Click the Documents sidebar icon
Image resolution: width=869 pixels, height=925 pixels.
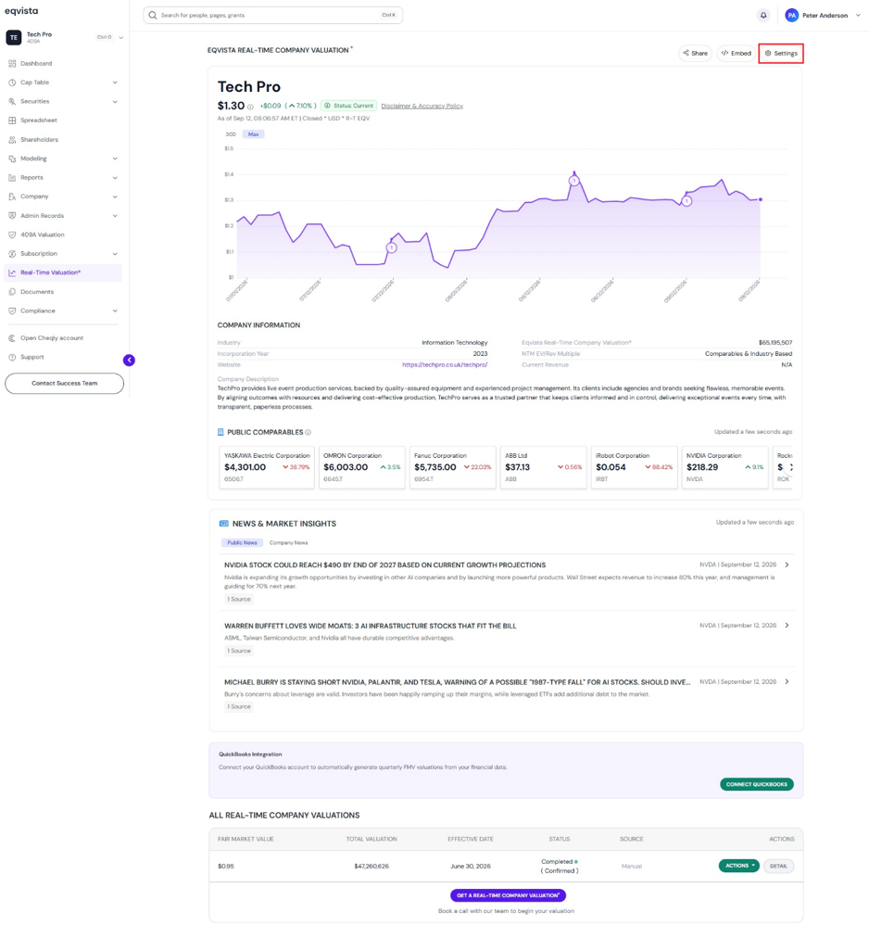coord(12,292)
